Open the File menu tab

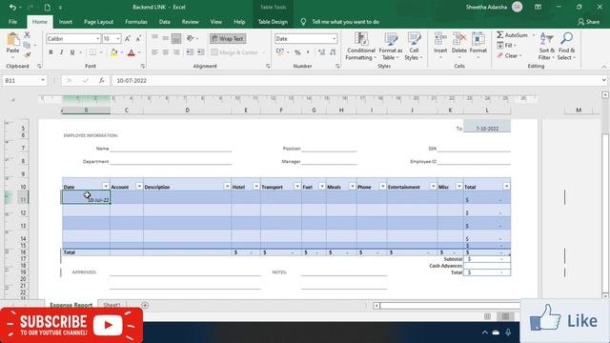click(x=12, y=22)
